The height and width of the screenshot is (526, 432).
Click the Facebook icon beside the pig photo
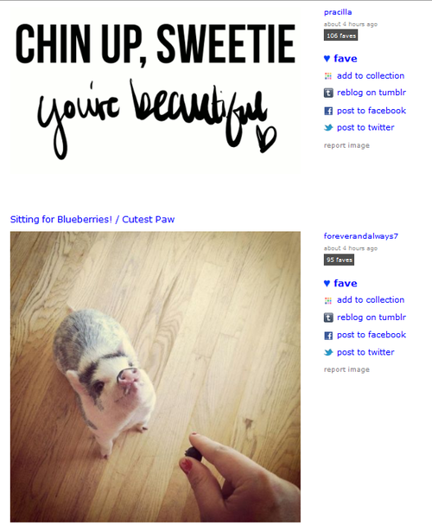(328, 335)
